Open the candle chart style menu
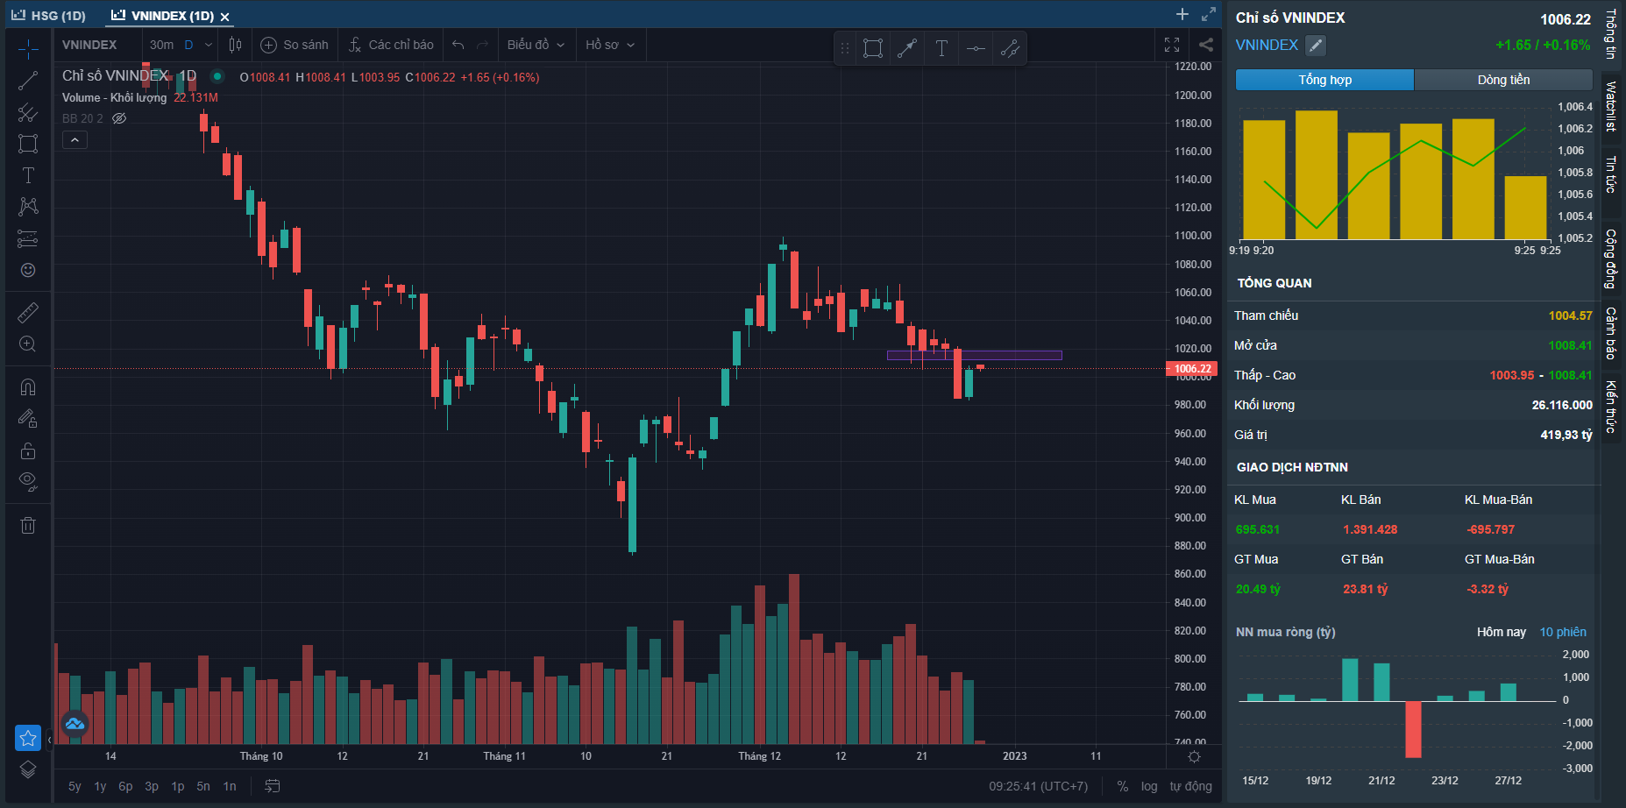This screenshot has height=808, width=1626. pyautogui.click(x=235, y=45)
